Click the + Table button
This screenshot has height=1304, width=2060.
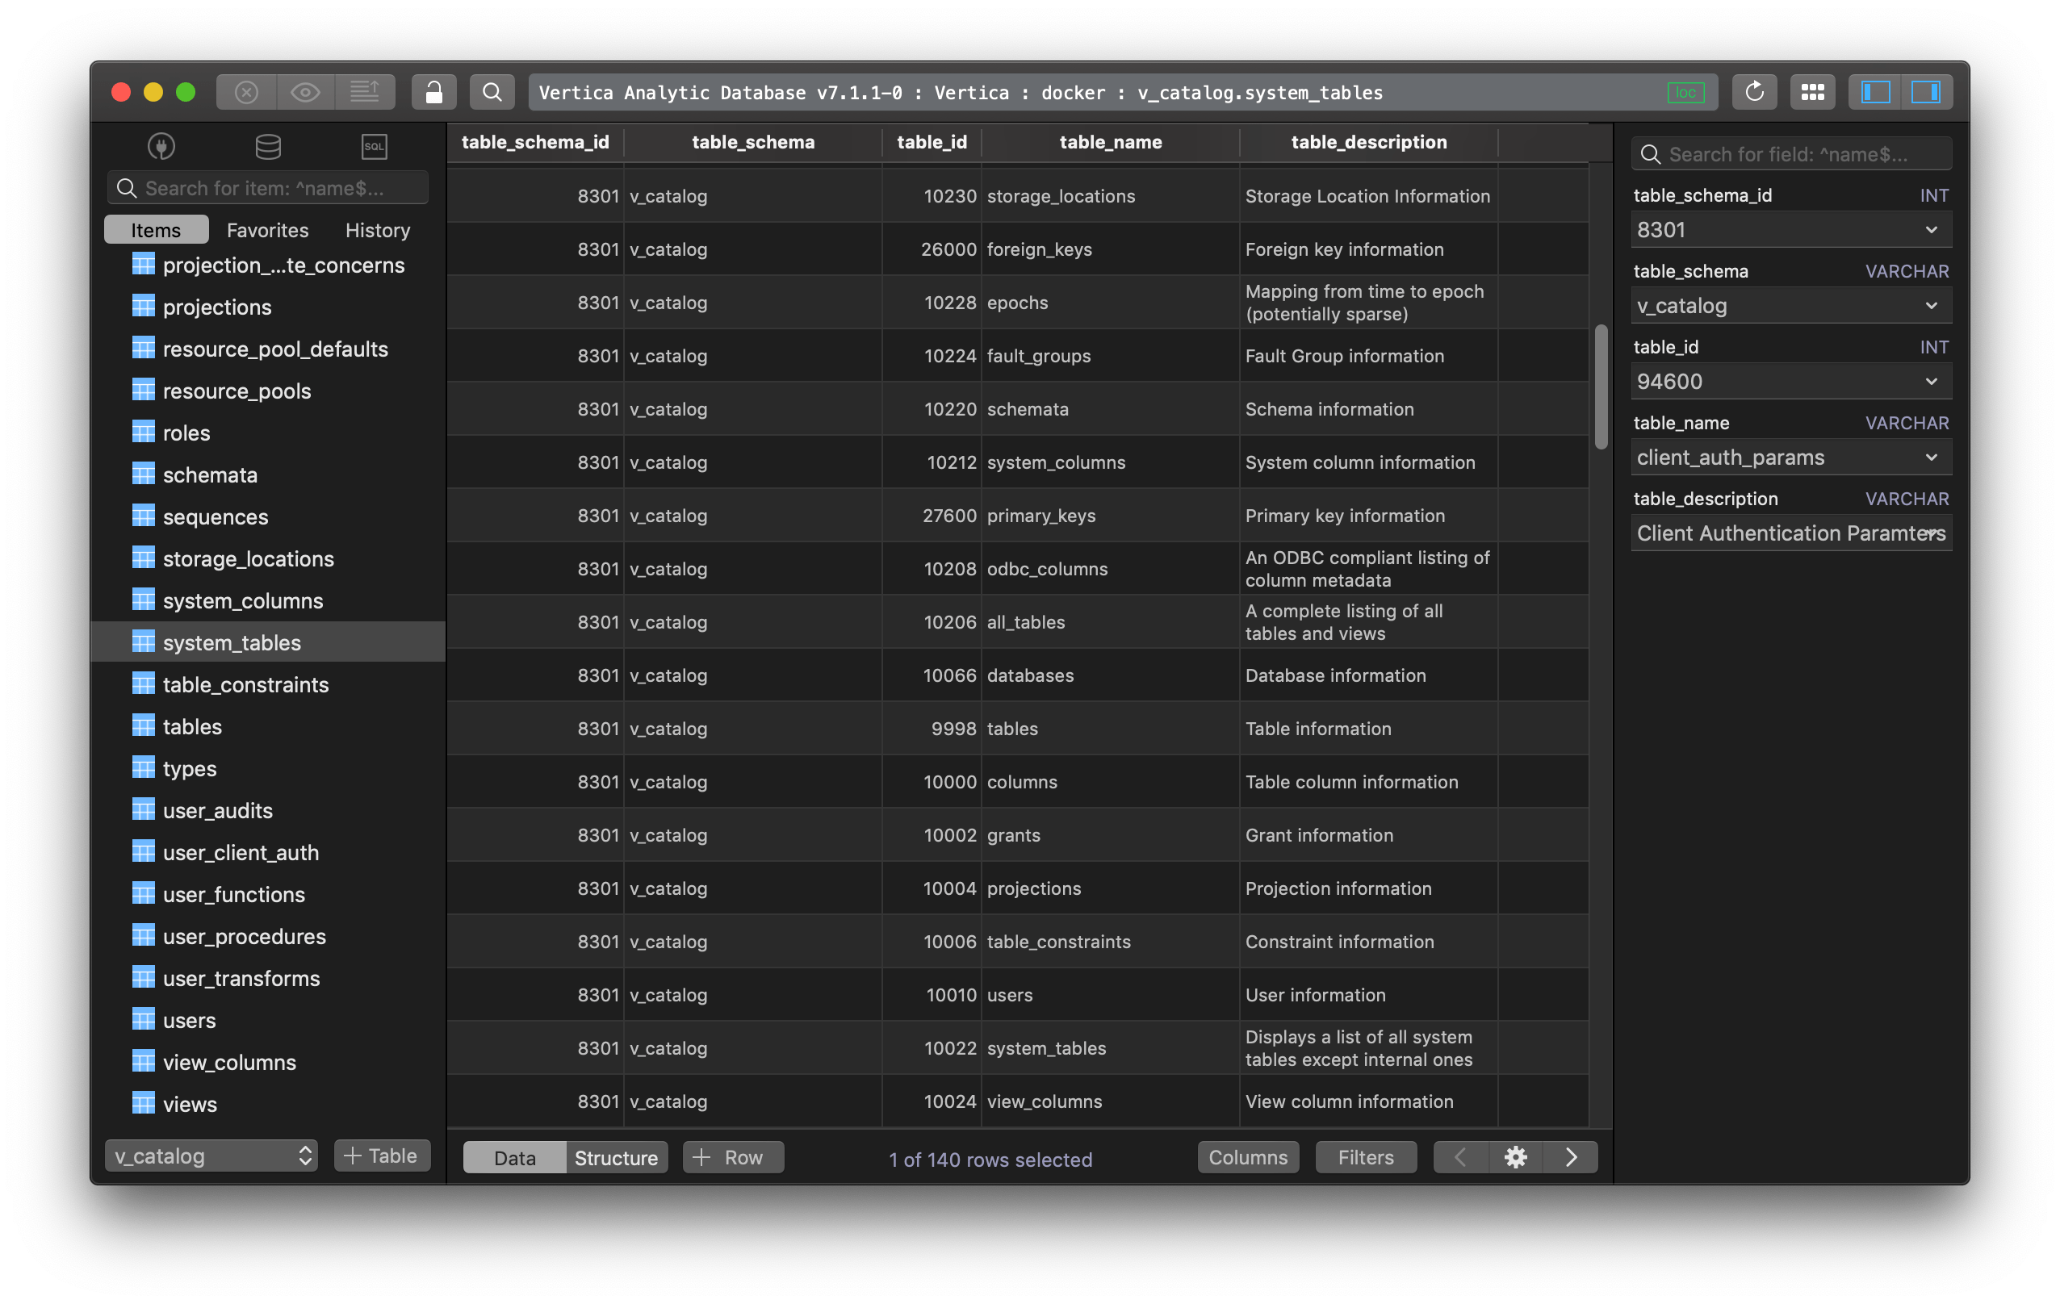point(382,1156)
